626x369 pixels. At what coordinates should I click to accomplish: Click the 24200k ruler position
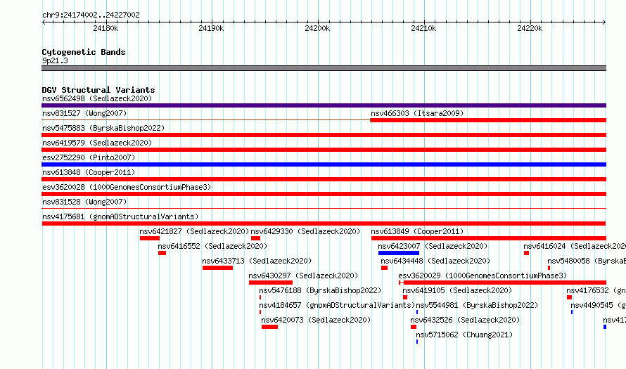(317, 28)
